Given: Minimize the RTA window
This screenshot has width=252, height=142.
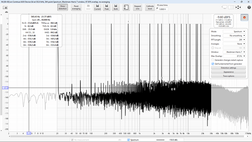Looking at the screenshot, I should point(235,1).
